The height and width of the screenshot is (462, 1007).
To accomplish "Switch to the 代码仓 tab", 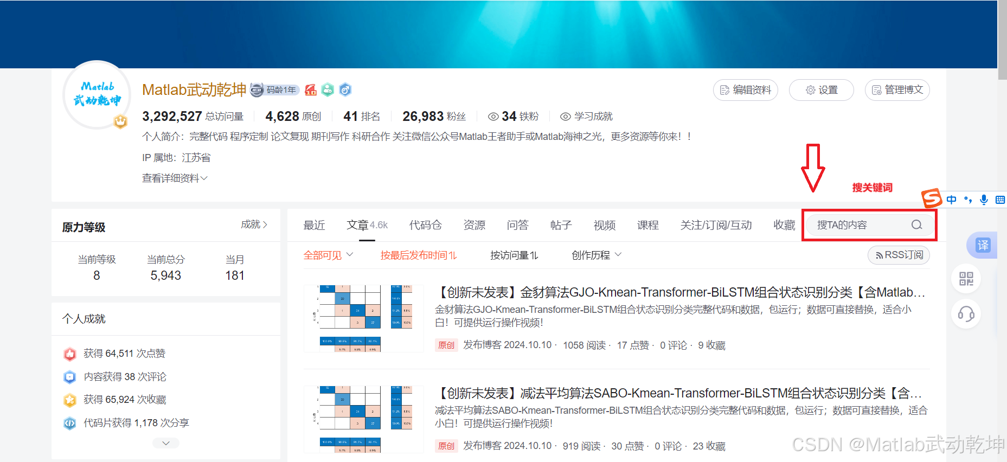I will [x=426, y=225].
